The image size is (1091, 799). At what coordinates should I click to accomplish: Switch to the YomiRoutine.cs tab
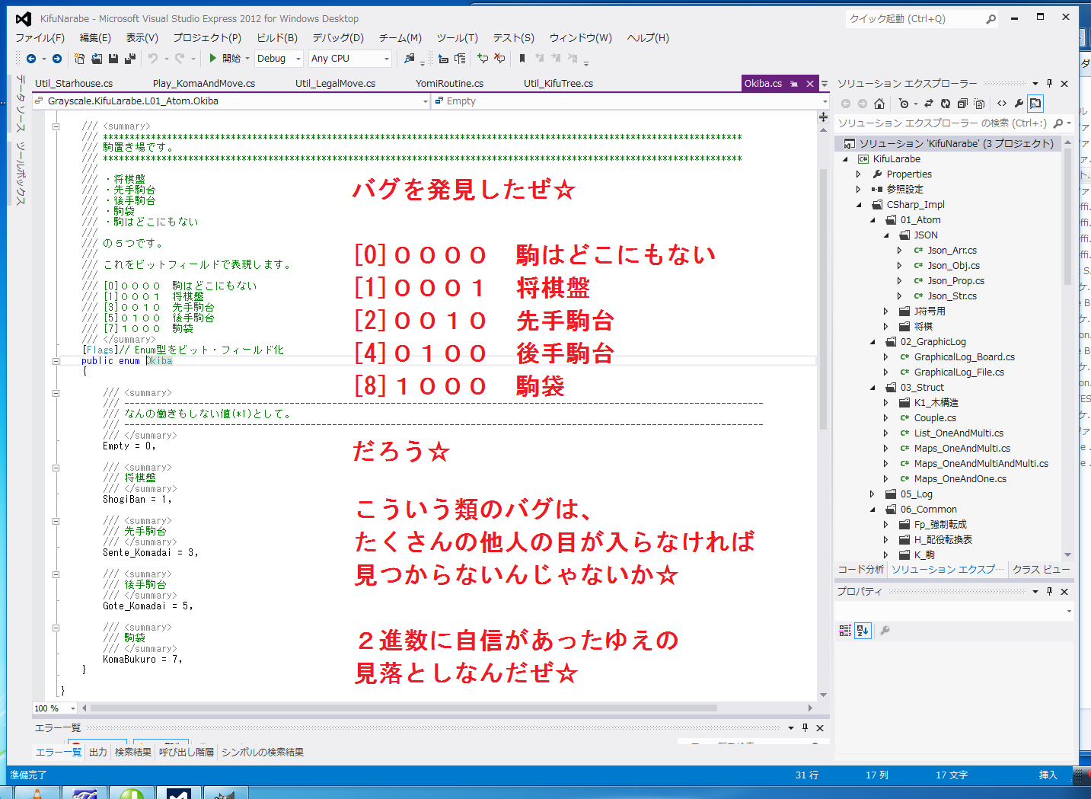[449, 84]
